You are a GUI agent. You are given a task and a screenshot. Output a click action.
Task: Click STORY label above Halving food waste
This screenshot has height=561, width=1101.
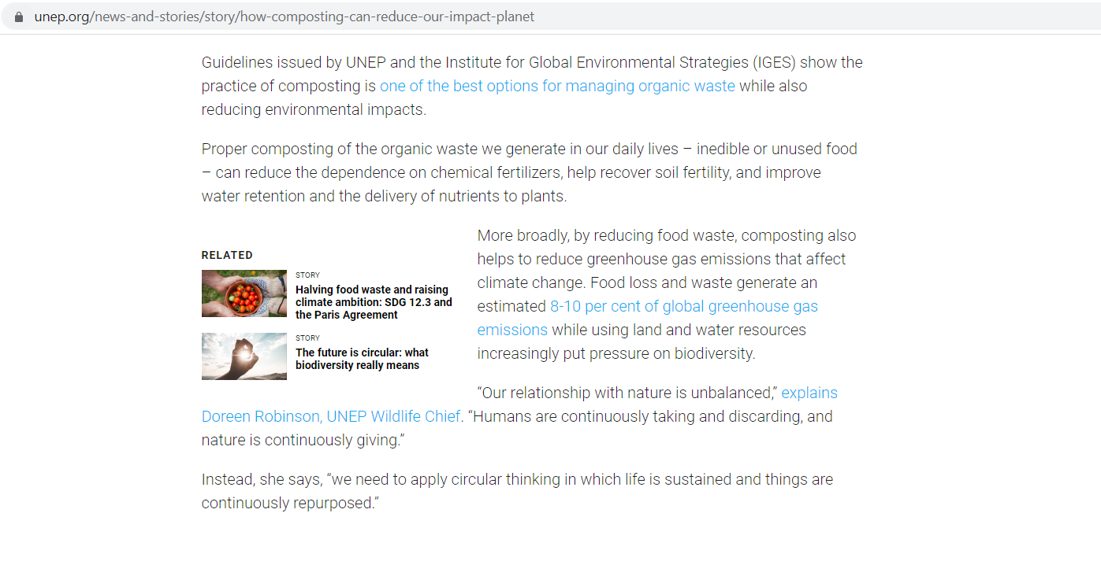308,275
